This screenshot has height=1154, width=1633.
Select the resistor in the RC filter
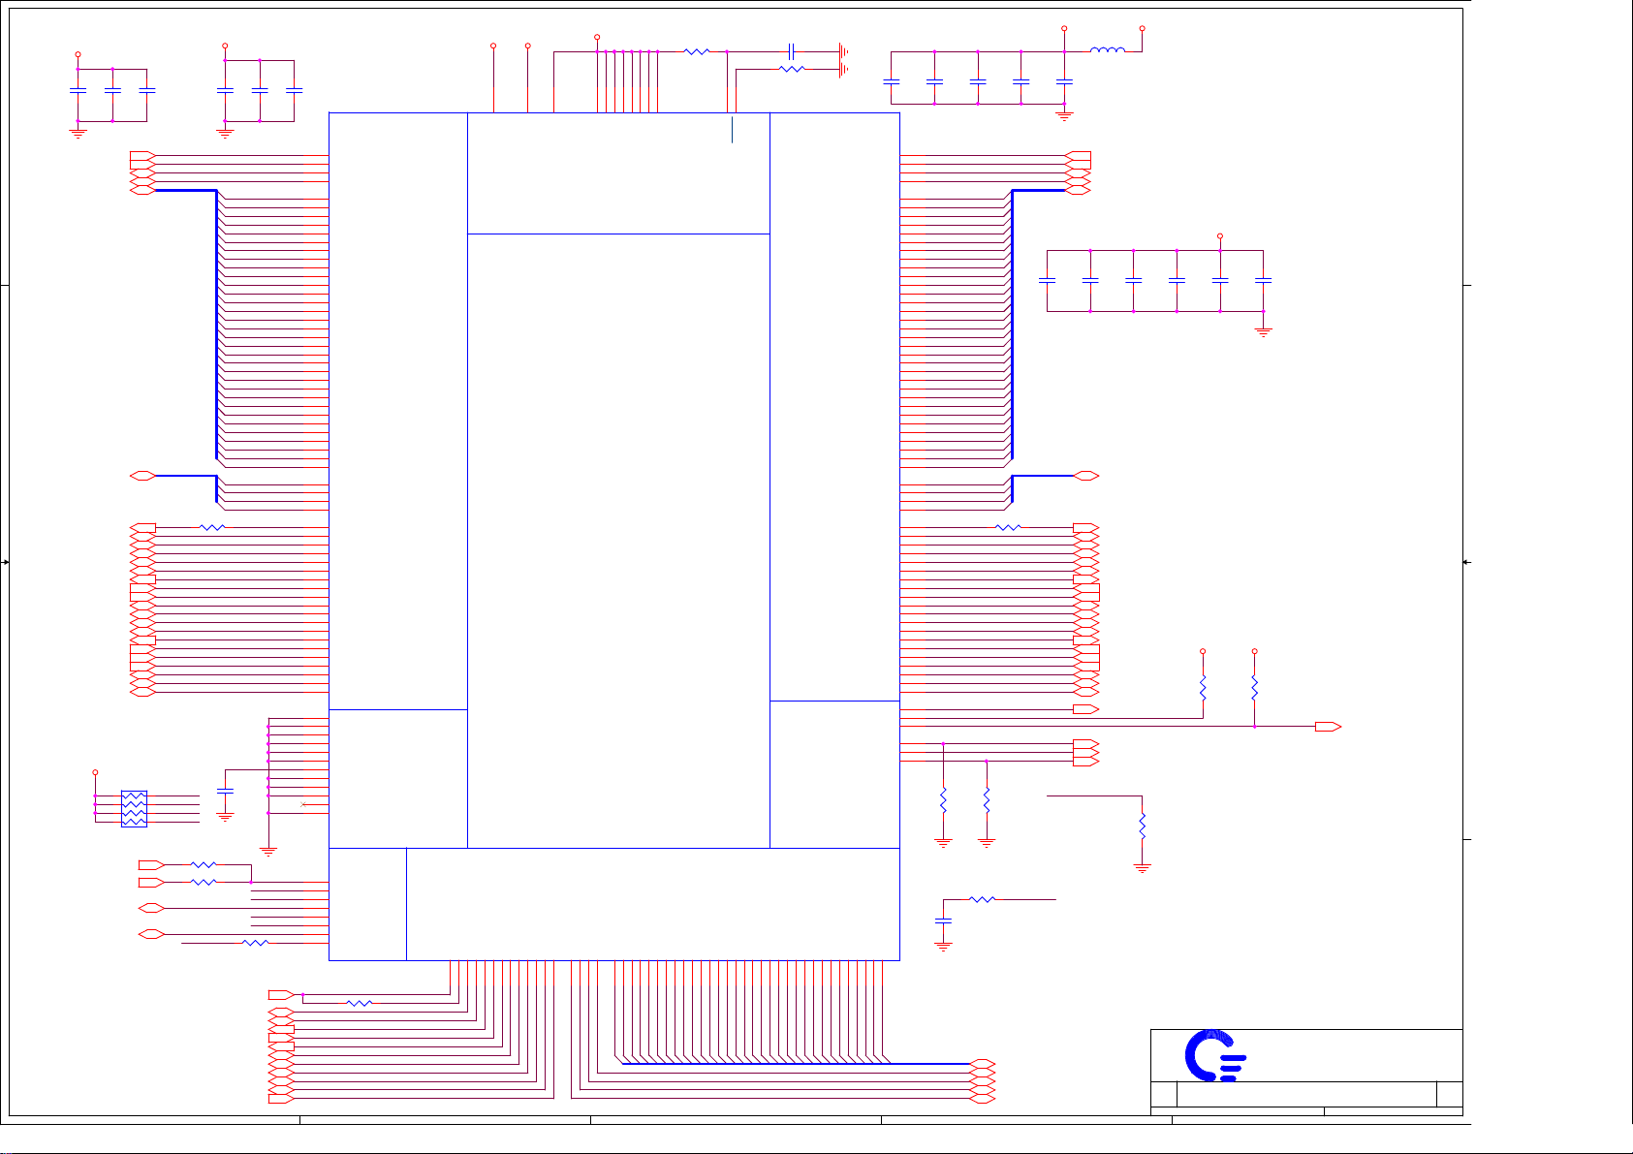coord(982,900)
